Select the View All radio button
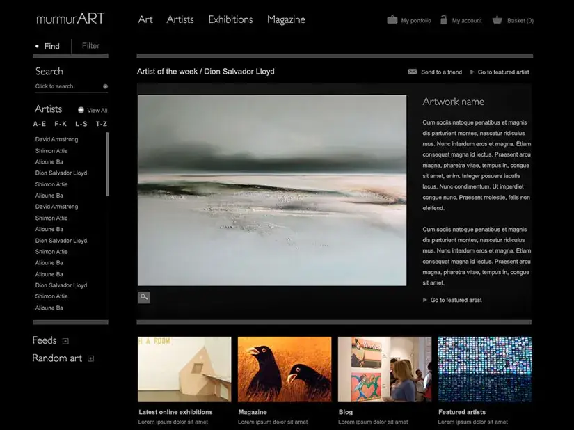This screenshot has height=430, width=574. point(81,110)
